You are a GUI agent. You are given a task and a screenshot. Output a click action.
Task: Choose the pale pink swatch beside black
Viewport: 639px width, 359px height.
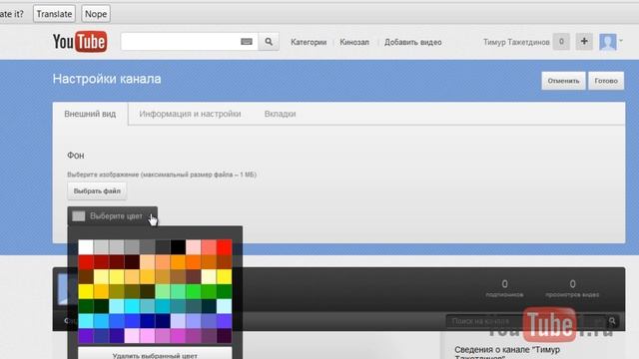194,246
